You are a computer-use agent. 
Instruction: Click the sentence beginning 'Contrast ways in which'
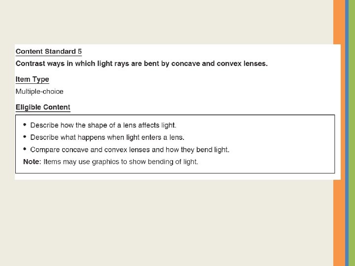[x=142, y=64]
